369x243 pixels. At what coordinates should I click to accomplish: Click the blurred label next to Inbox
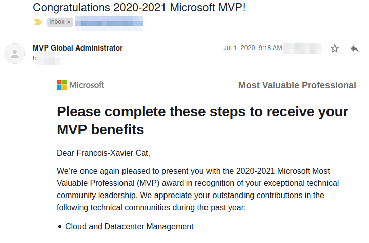109,23
